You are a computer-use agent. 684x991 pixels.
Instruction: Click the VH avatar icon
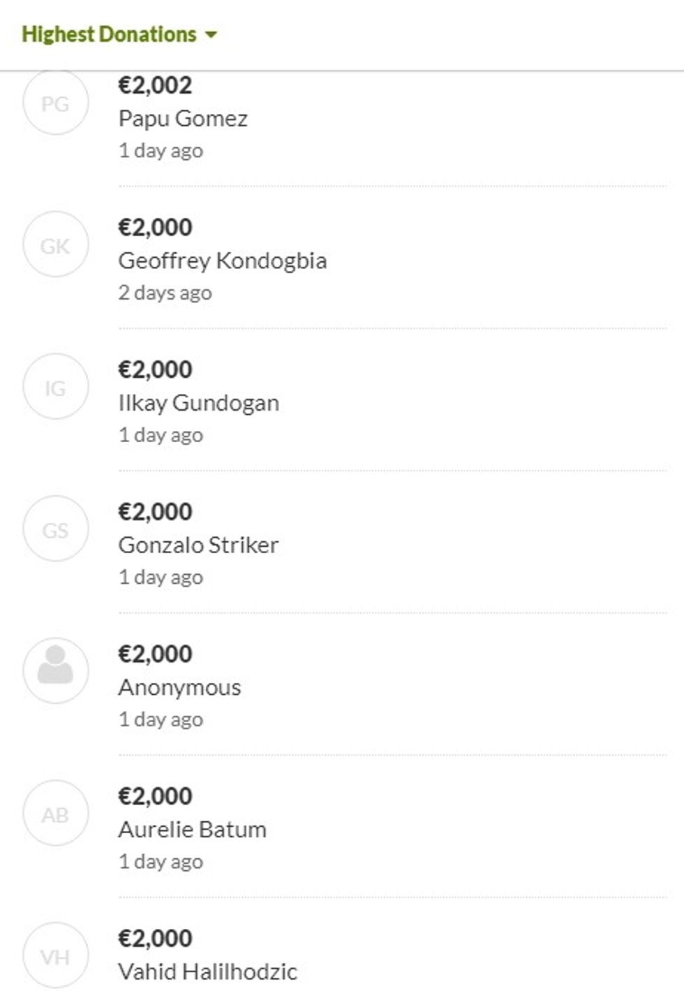click(x=56, y=956)
